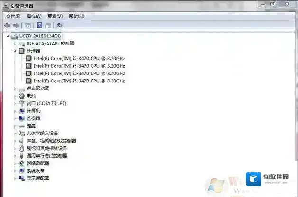Click the scan for hardware changes icon

pos(59,25)
